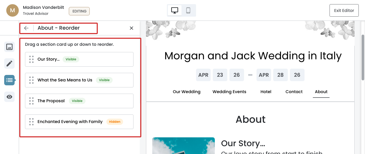Image resolution: width=365 pixels, height=154 pixels.
Task: Click the eye visibility sidebar icon
Action: 9,97
